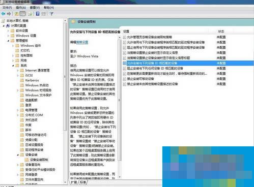Image resolution: width=254 pixels, height=187 pixels.
Task: Click the description pane scrollbar up arrow
Action: (x=120, y=37)
